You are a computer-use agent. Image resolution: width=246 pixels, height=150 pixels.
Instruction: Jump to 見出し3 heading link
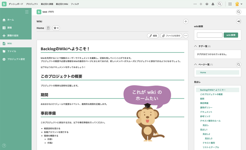(208, 138)
